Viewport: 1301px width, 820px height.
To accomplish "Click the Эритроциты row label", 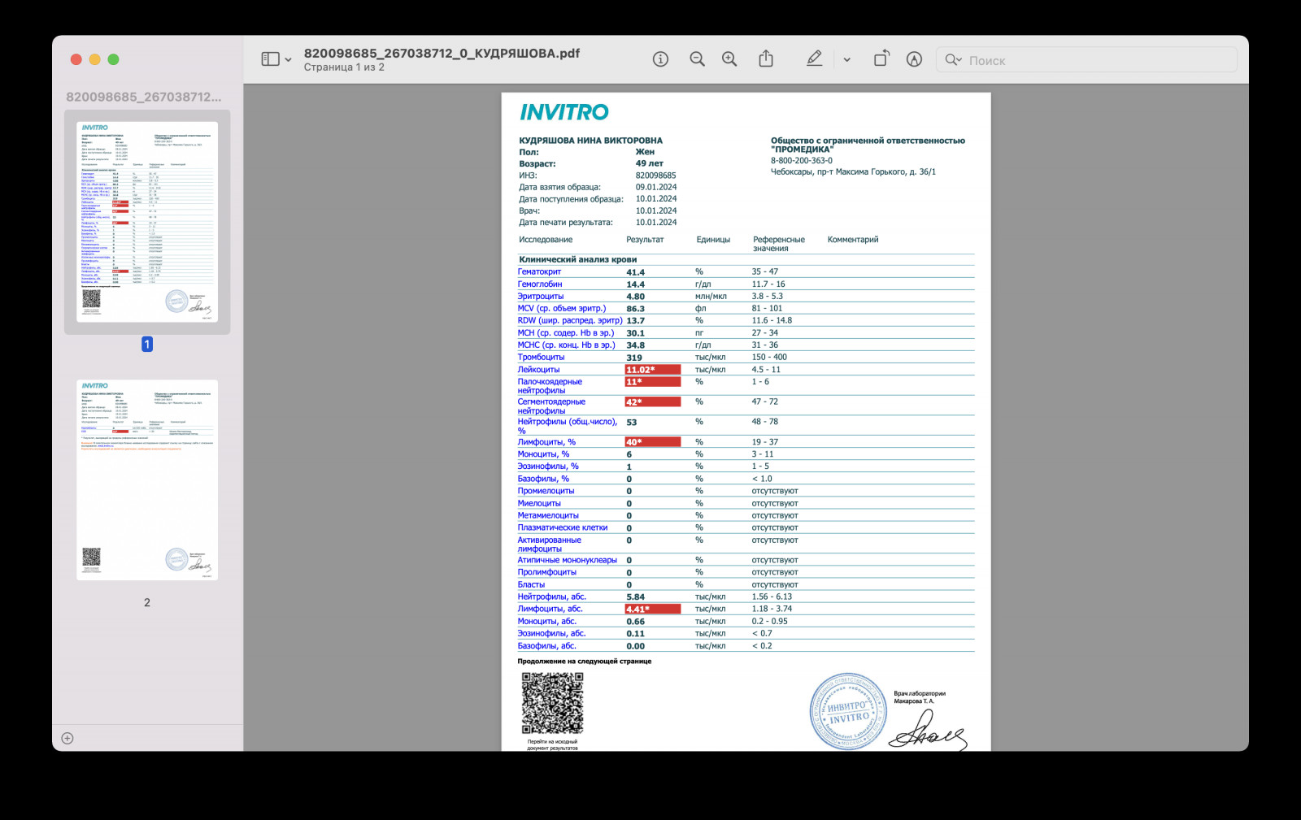I will pos(541,297).
